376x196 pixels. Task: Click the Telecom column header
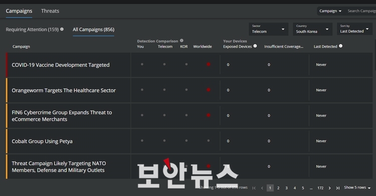click(165, 47)
